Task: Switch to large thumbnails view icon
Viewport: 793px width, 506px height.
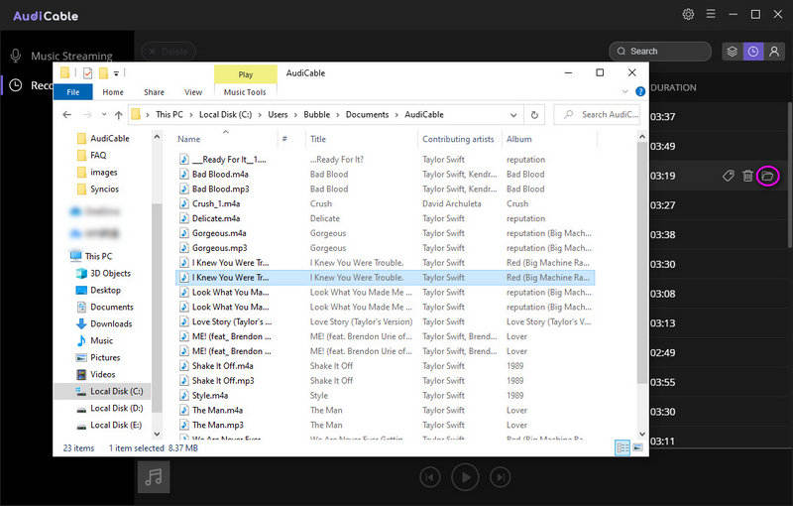Action: coord(637,447)
